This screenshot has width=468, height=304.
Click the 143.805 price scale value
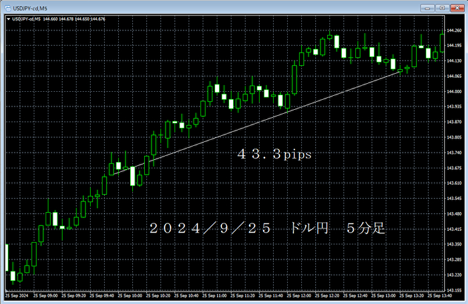(454, 137)
